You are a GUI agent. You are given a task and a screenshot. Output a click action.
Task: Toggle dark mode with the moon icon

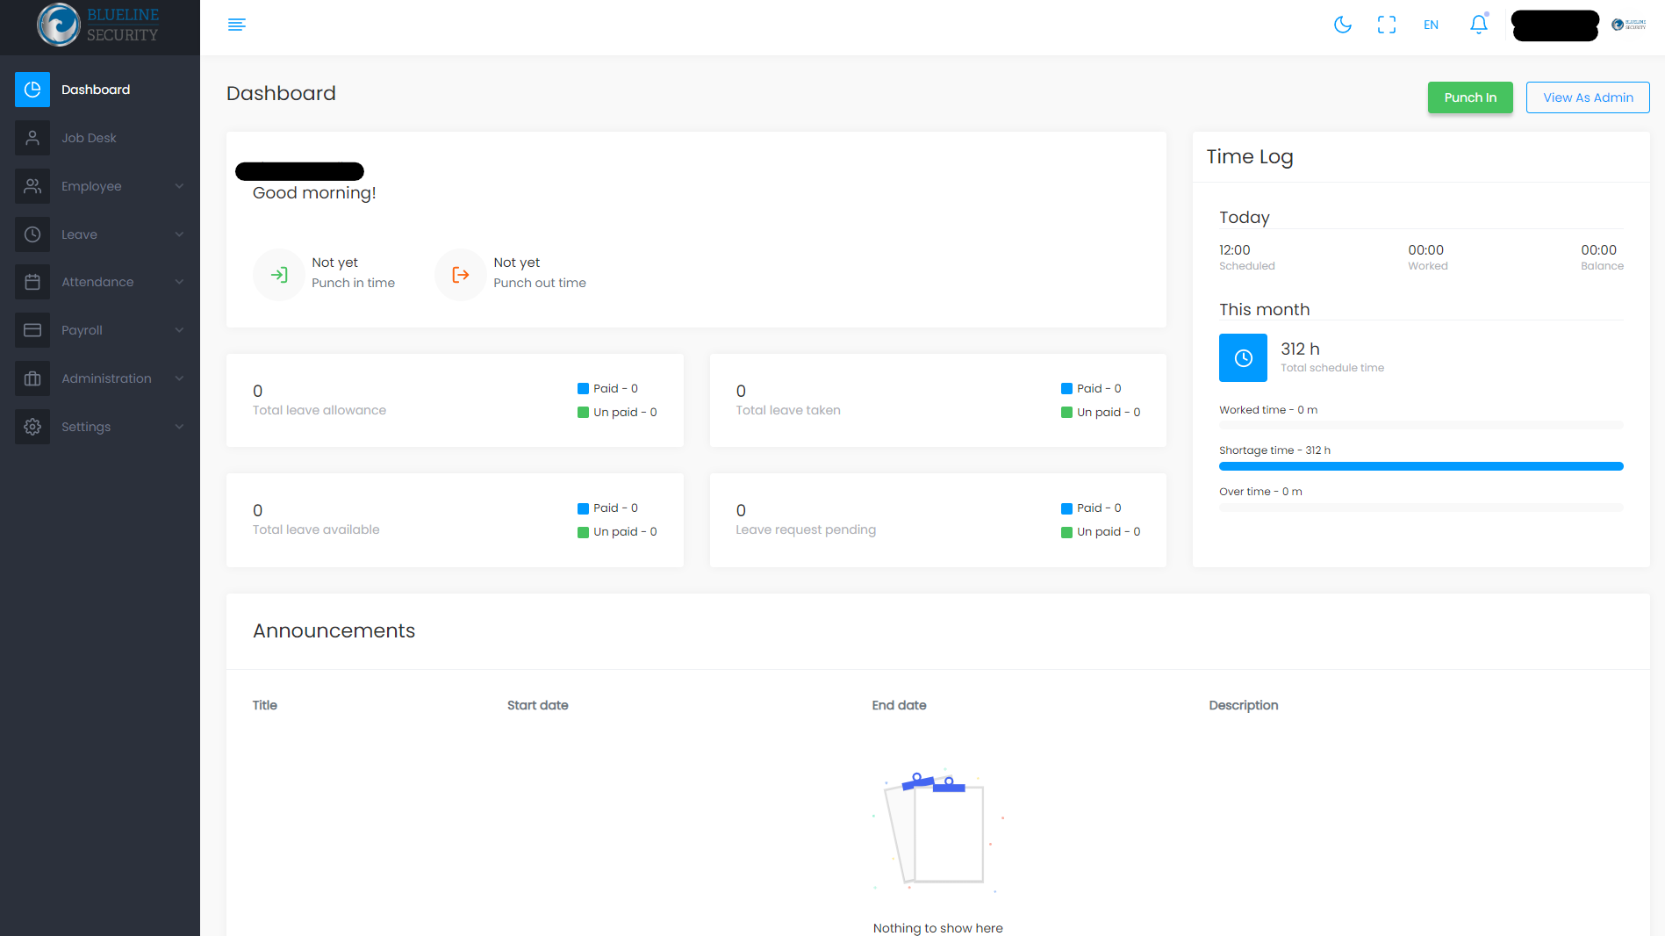(x=1342, y=25)
